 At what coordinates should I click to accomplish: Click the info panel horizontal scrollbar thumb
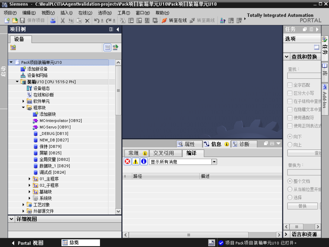click(189, 235)
